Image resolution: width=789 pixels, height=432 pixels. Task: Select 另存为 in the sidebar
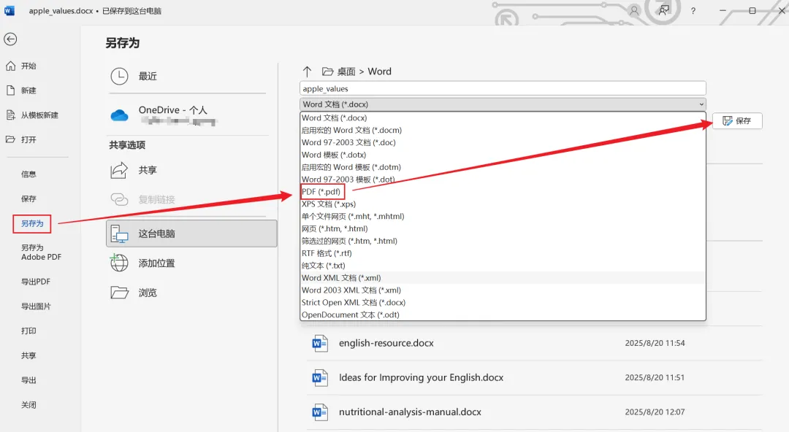[32, 223]
